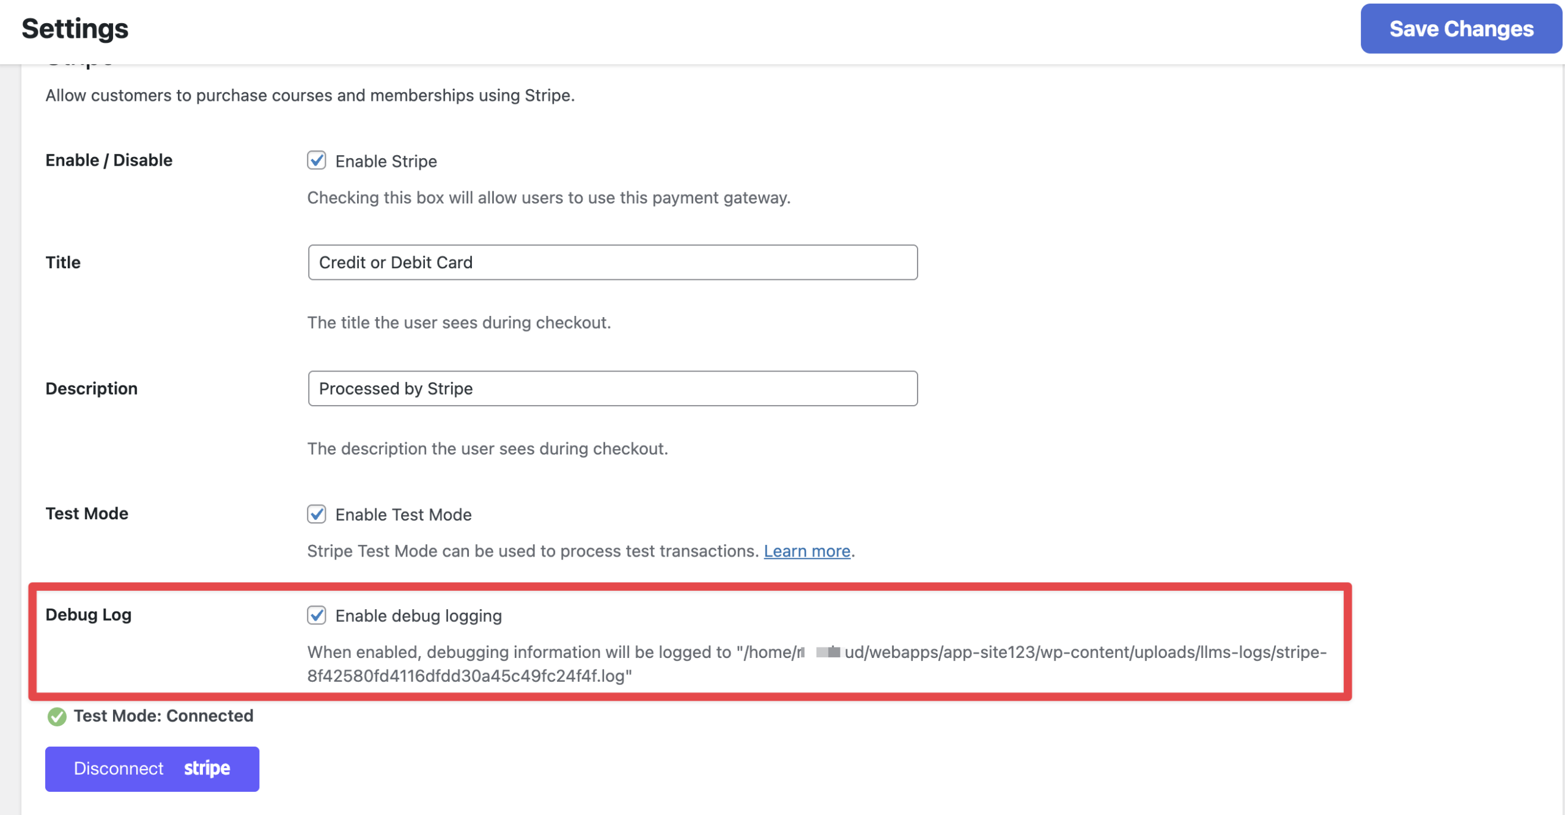Click the Enable Test Mode label text

pos(403,514)
